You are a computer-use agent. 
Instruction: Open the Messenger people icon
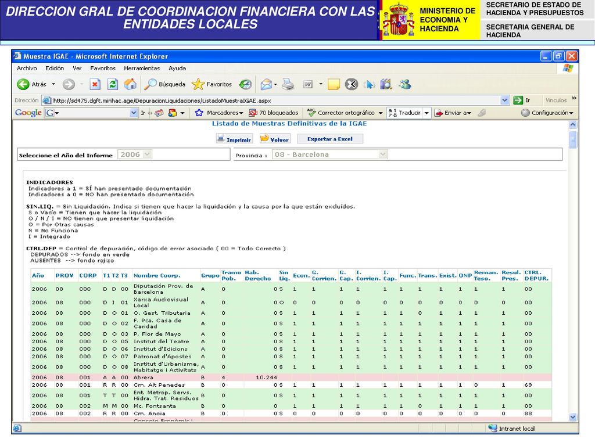pyautogui.click(x=405, y=84)
